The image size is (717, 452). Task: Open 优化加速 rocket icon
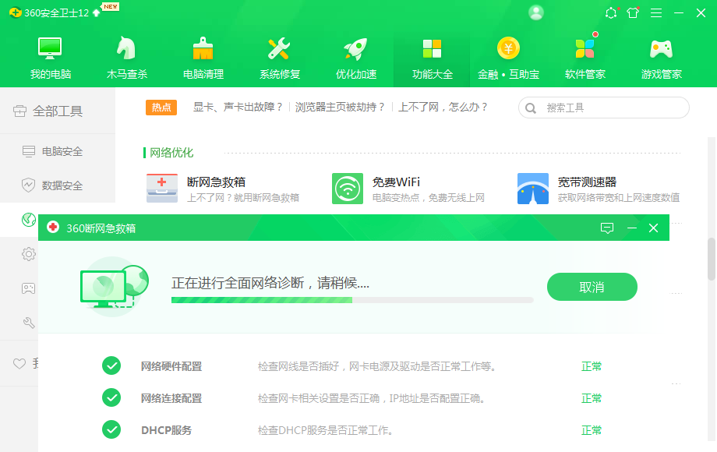(x=355, y=49)
